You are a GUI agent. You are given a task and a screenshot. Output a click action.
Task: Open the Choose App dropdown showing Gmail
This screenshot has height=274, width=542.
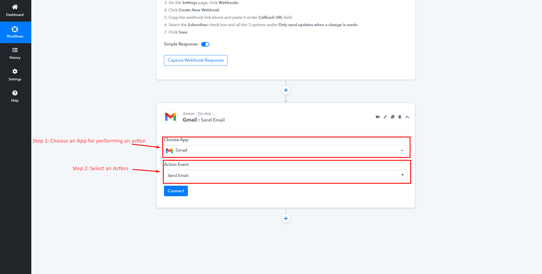point(285,150)
